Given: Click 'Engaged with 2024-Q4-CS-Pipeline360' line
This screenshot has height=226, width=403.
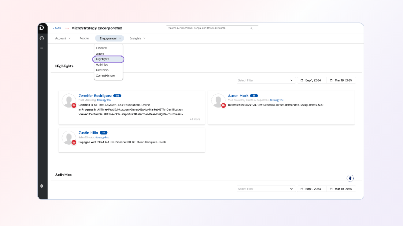Looking at the screenshot, I should pyautogui.click(x=122, y=142).
